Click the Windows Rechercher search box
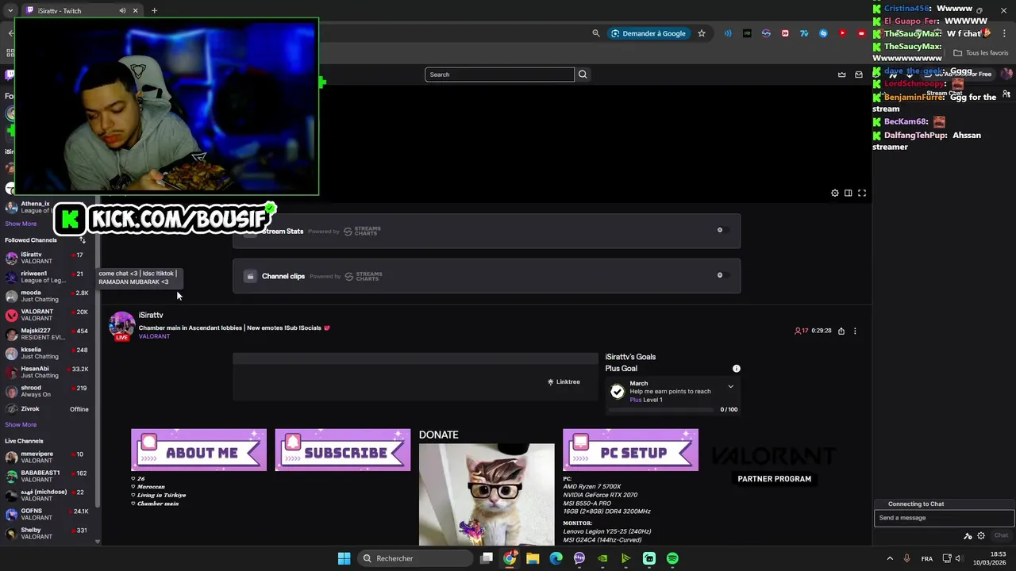The height and width of the screenshot is (571, 1016). [414, 558]
